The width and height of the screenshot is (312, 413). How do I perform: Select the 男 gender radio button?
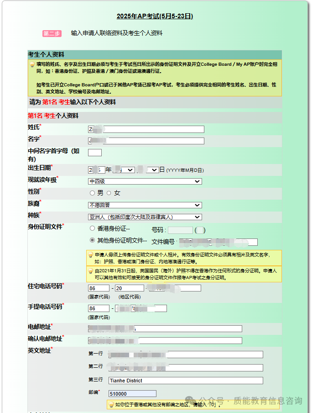click(x=92, y=193)
